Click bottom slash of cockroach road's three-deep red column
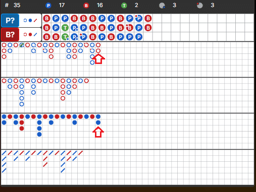 [x=45, y=164]
